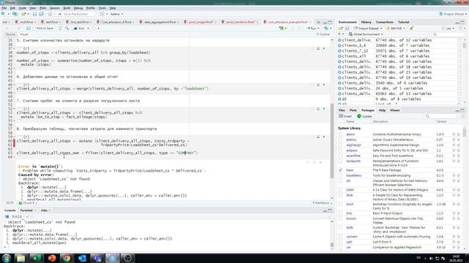Click the load workspace icon in Environment pane

pyautogui.click(x=341, y=28)
